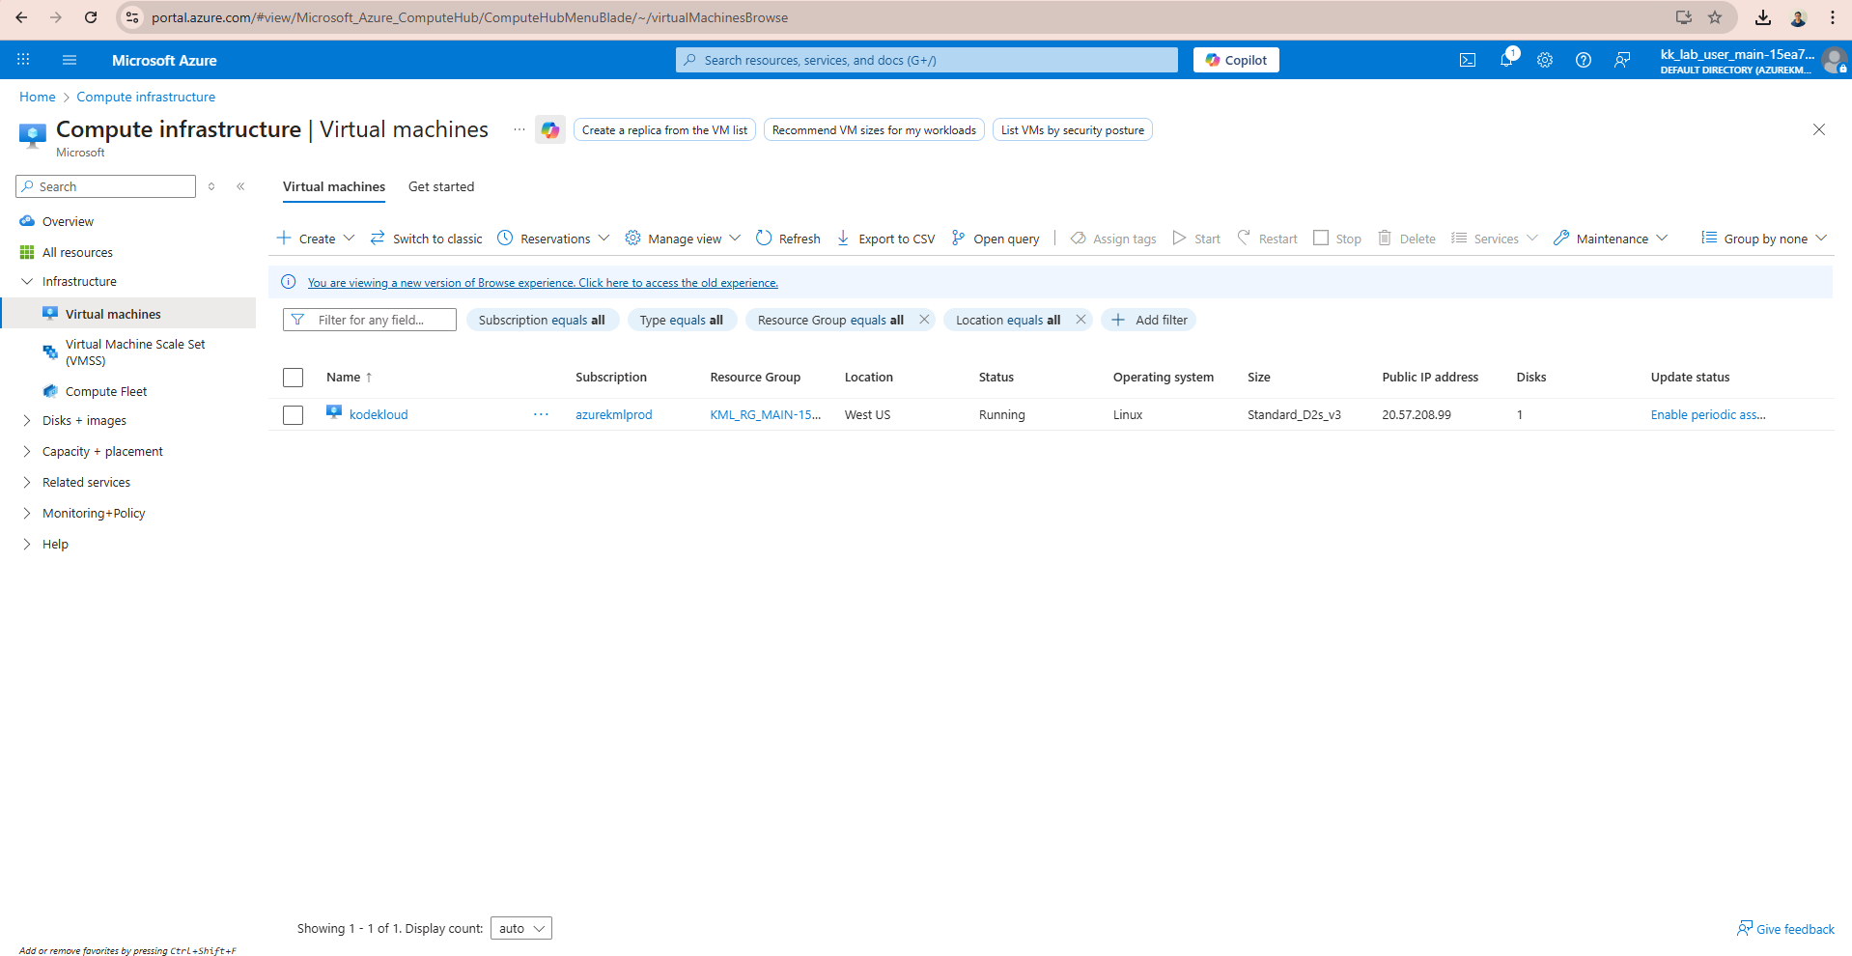The width and height of the screenshot is (1852, 956).
Task: Sort by the Name column header
Action: (x=349, y=377)
